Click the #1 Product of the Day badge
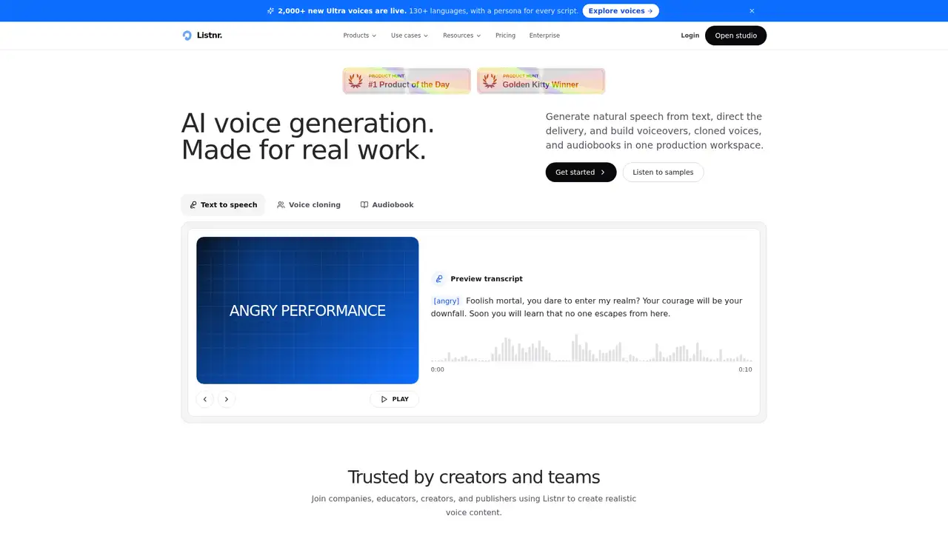The height and width of the screenshot is (533, 948). [x=407, y=81]
